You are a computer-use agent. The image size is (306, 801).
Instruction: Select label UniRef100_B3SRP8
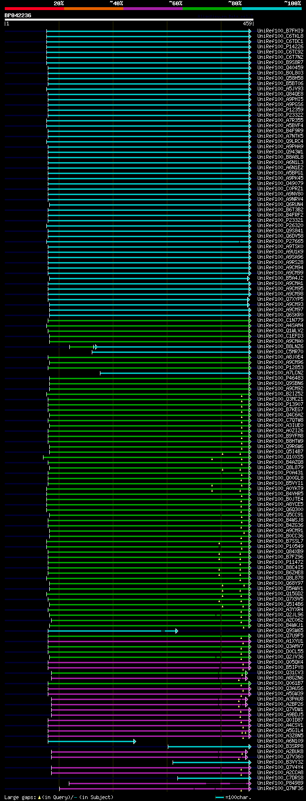point(280,746)
